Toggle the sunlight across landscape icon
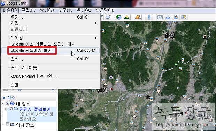The image size is (216, 131). [x=126, y=17]
